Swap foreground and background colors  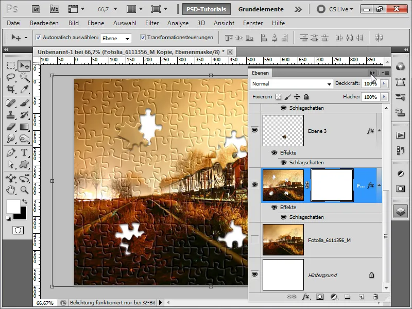[25, 201]
